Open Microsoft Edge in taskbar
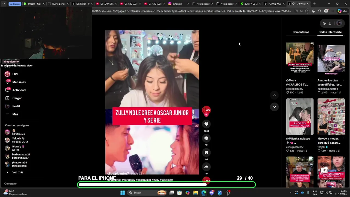350x197 pixels. click(204, 193)
